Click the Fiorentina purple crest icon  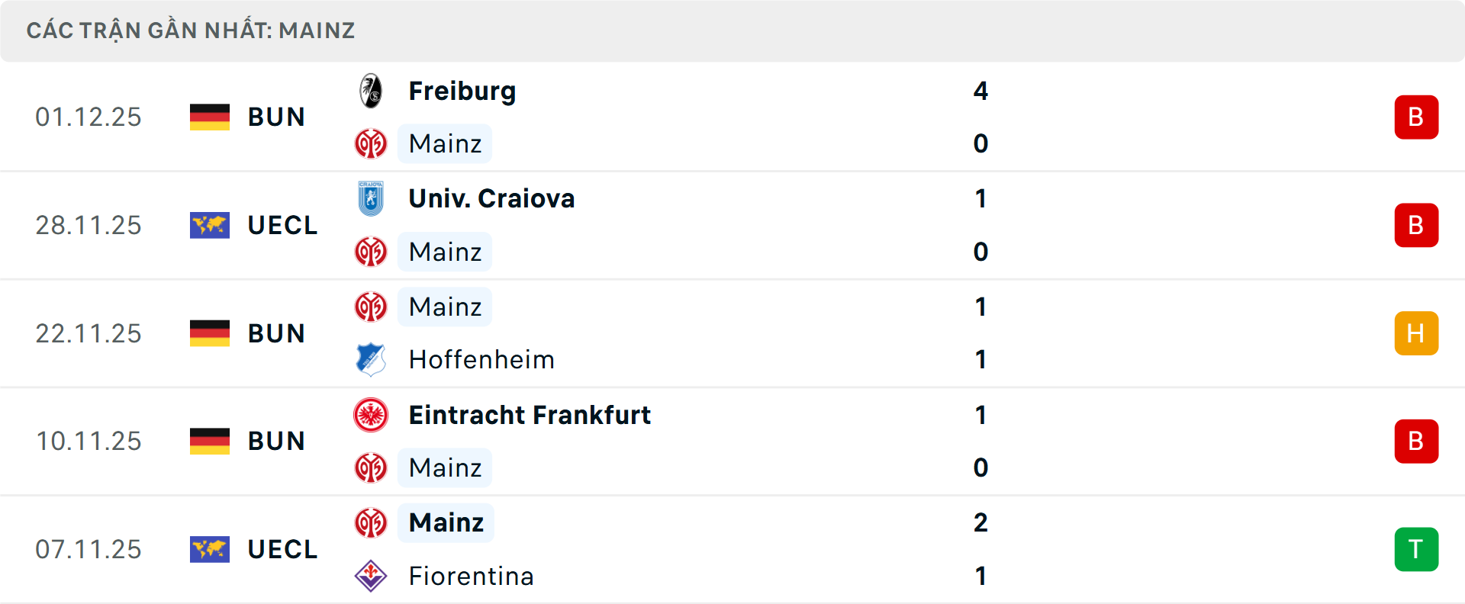pos(371,576)
